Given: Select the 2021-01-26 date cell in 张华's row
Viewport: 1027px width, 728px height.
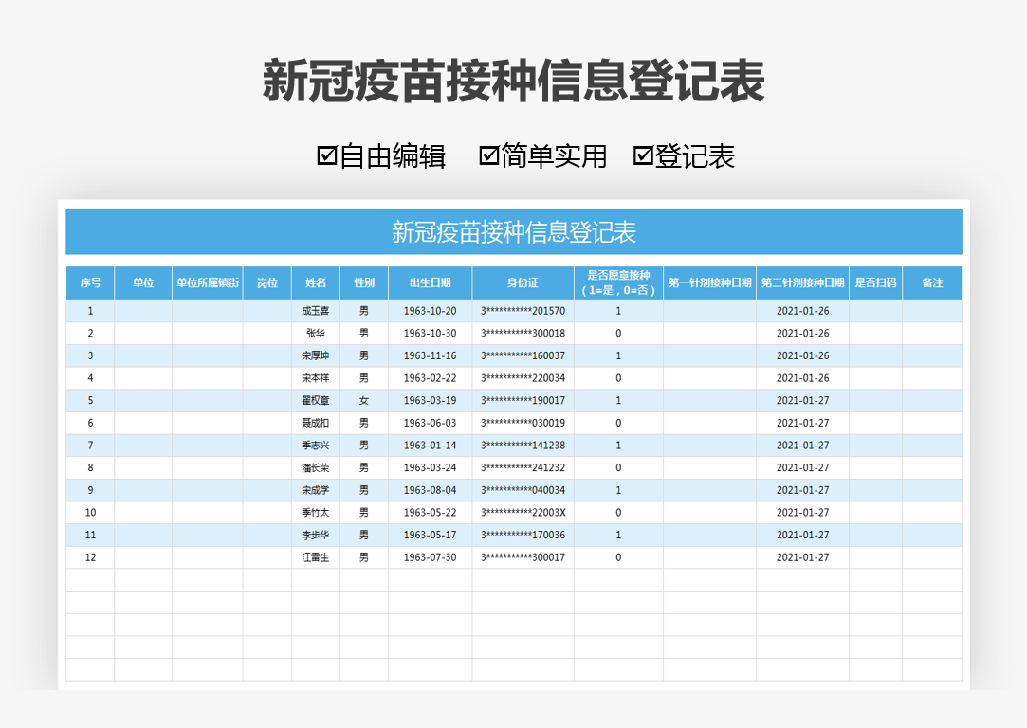Looking at the screenshot, I should click(x=804, y=333).
